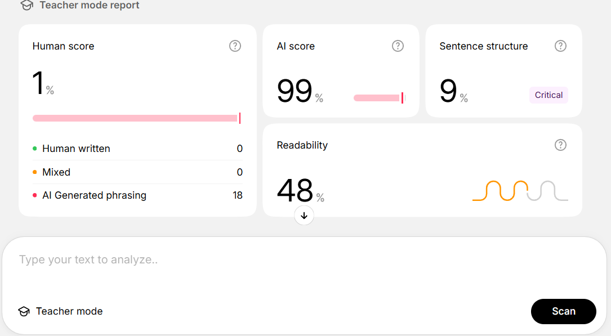Open the Readability help icon
The width and height of the screenshot is (611, 336).
click(x=560, y=145)
